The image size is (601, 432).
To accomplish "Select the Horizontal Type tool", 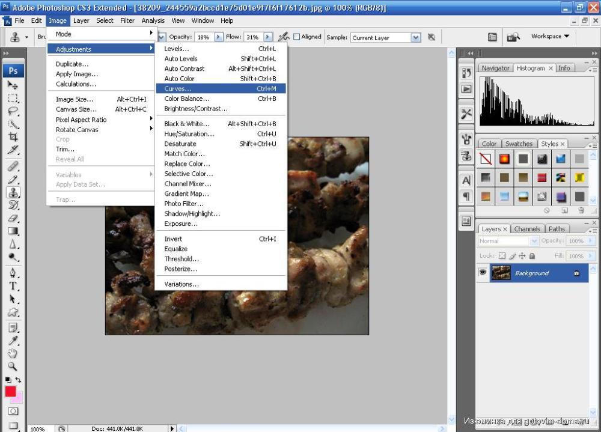I will [x=13, y=287].
